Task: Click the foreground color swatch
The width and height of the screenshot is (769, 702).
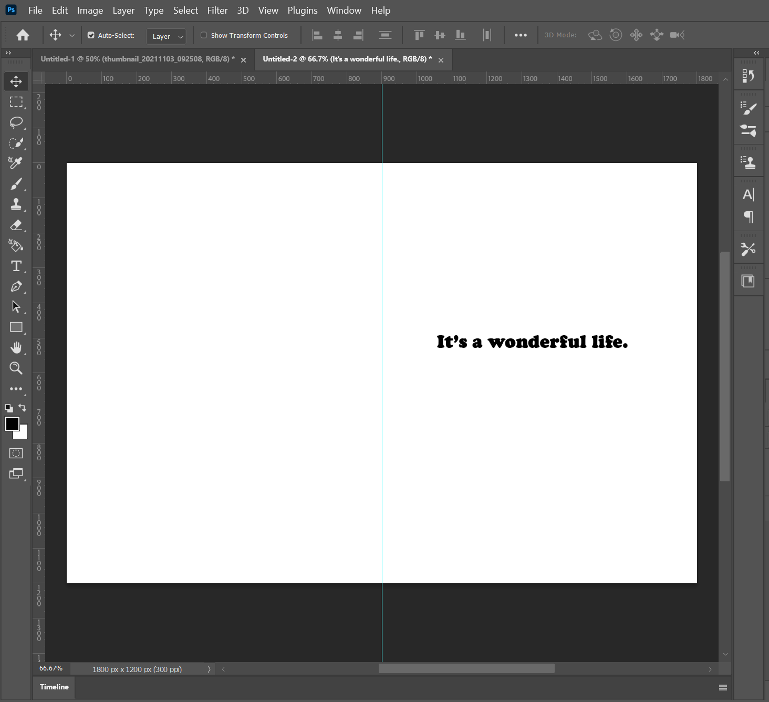Action: click(x=12, y=424)
